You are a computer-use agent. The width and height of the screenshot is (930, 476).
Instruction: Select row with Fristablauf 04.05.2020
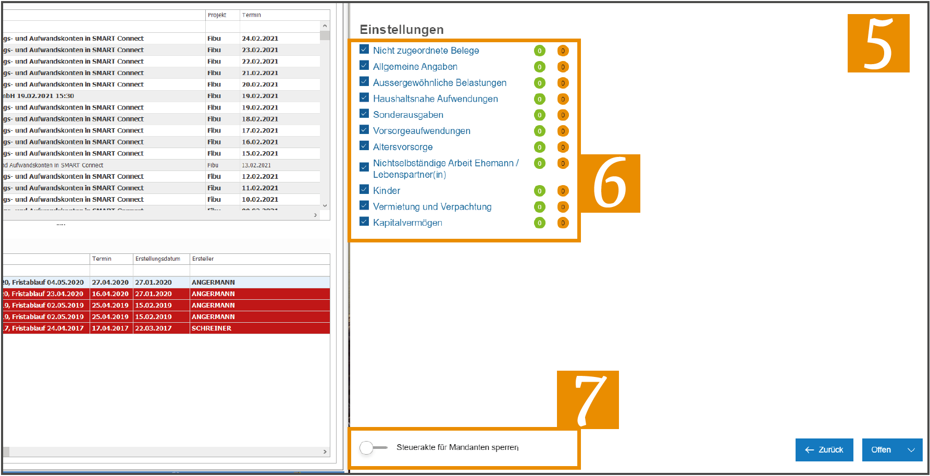(x=166, y=283)
